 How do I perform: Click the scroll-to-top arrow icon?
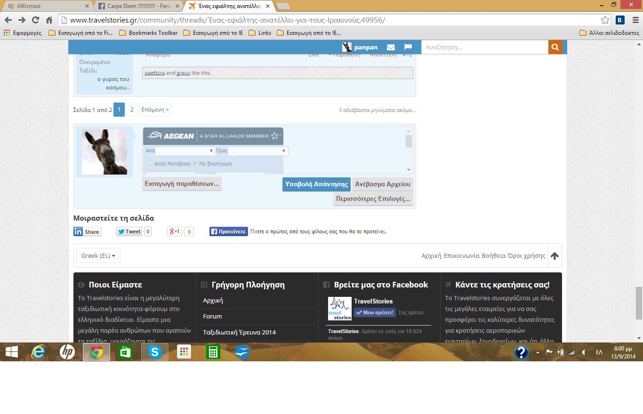(x=555, y=256)
